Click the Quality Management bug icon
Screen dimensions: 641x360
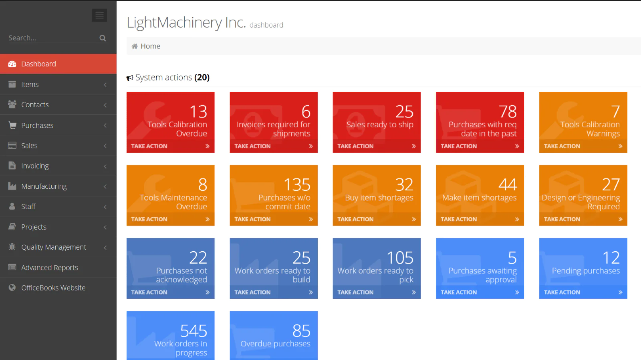pos(12,247)
